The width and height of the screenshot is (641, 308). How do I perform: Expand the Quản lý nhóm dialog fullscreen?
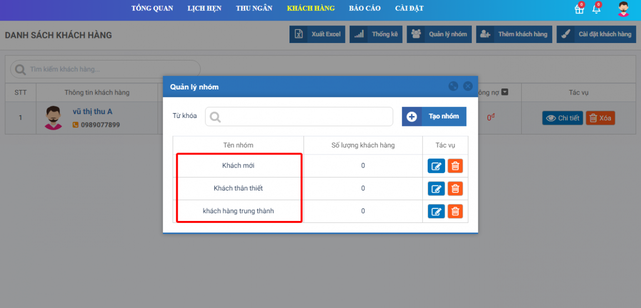pyautogui.click(x=453, y=86)
